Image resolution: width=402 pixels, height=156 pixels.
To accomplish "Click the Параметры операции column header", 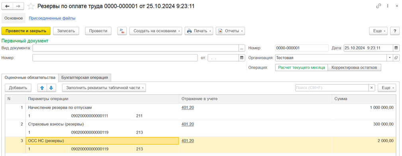I will tap(102, 99).
